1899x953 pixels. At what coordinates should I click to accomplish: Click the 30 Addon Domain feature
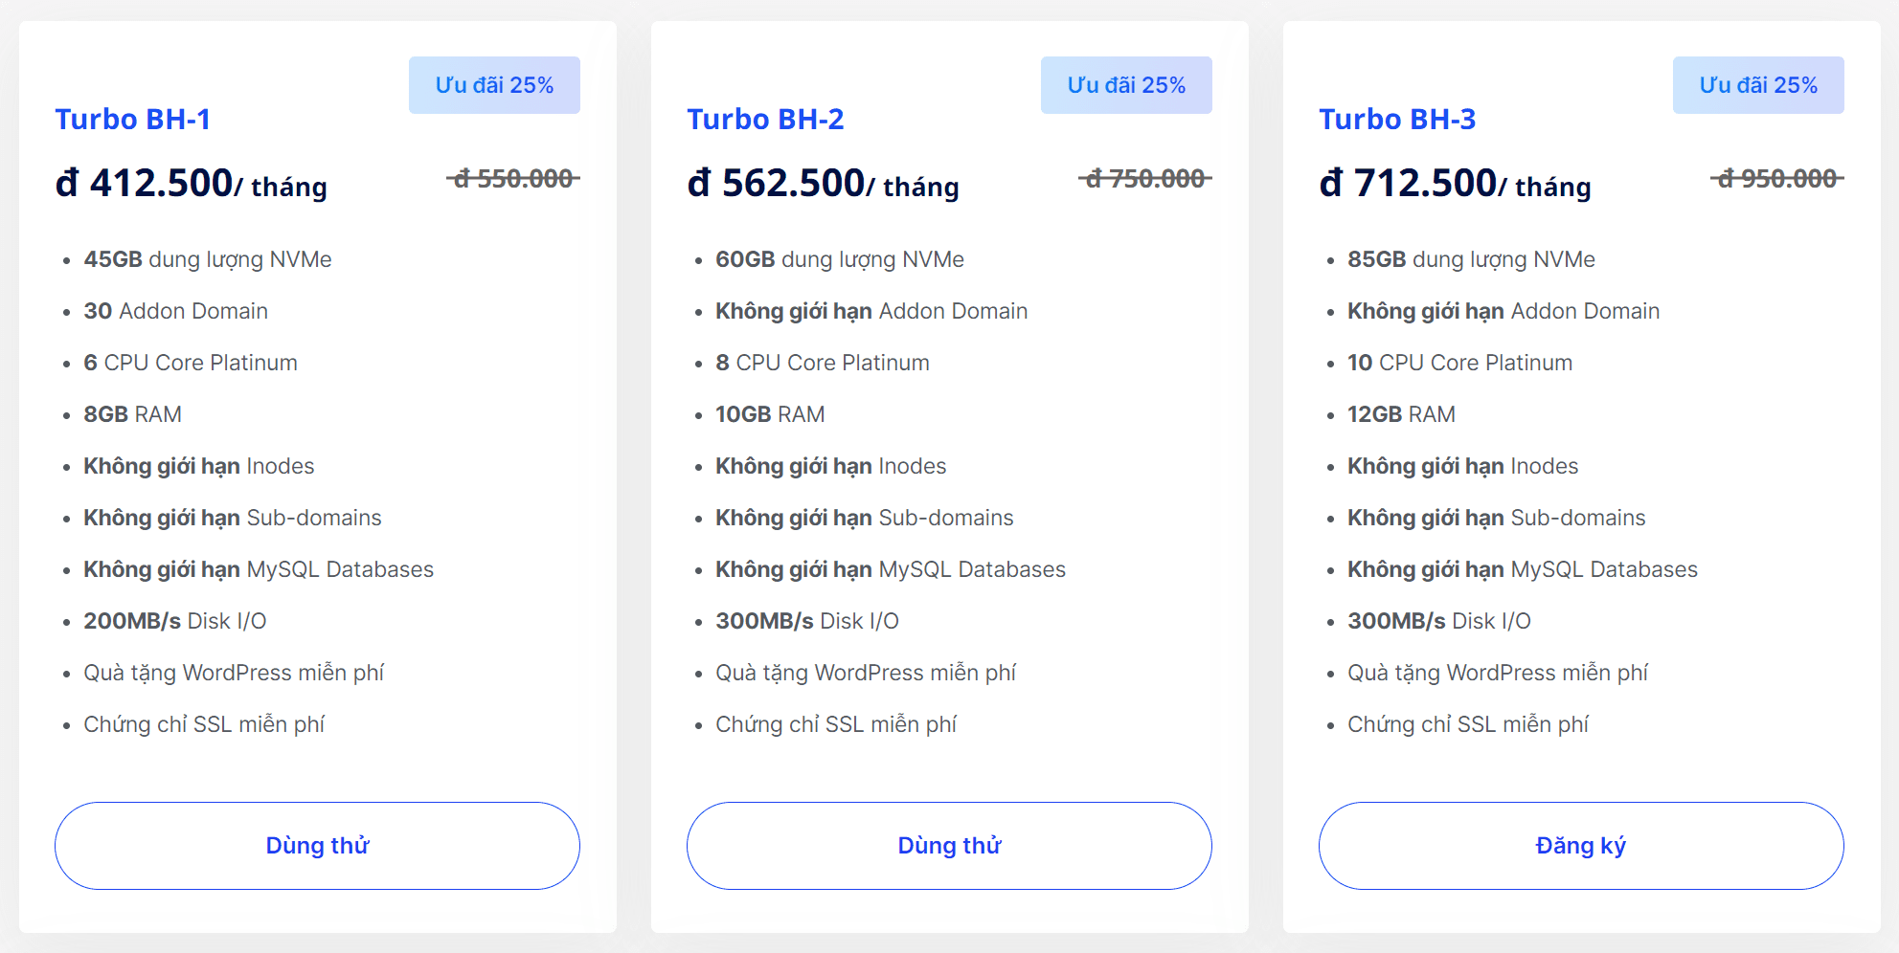(x=176, y=311)
